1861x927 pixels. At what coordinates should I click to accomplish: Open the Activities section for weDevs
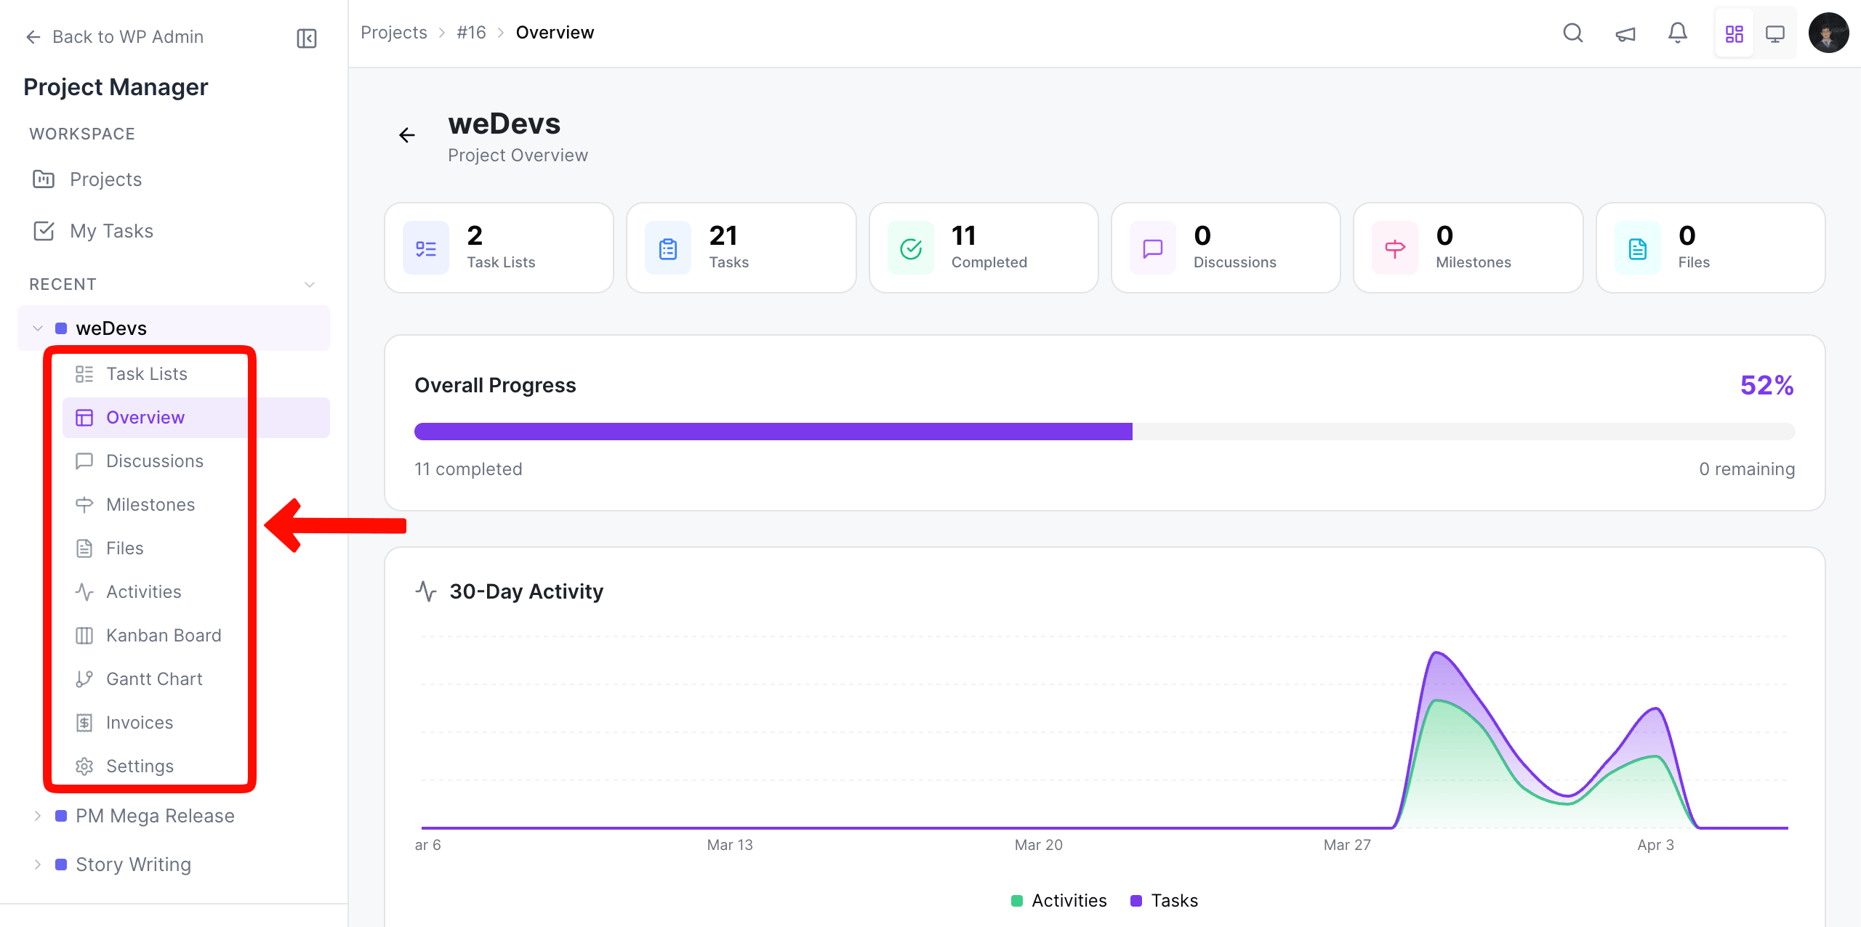click(x=144, y=591)
